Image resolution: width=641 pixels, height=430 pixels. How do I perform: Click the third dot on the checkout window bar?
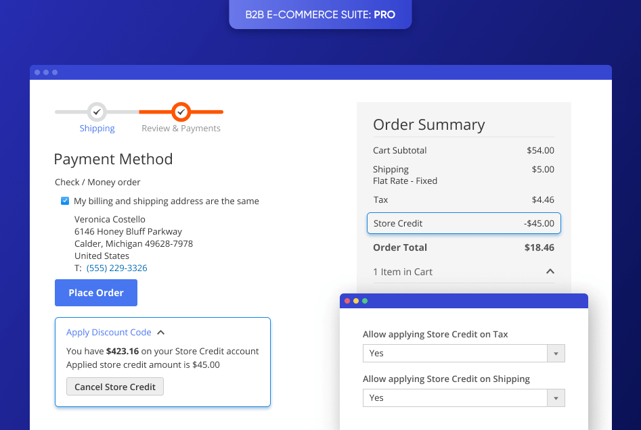coord(54,72)
